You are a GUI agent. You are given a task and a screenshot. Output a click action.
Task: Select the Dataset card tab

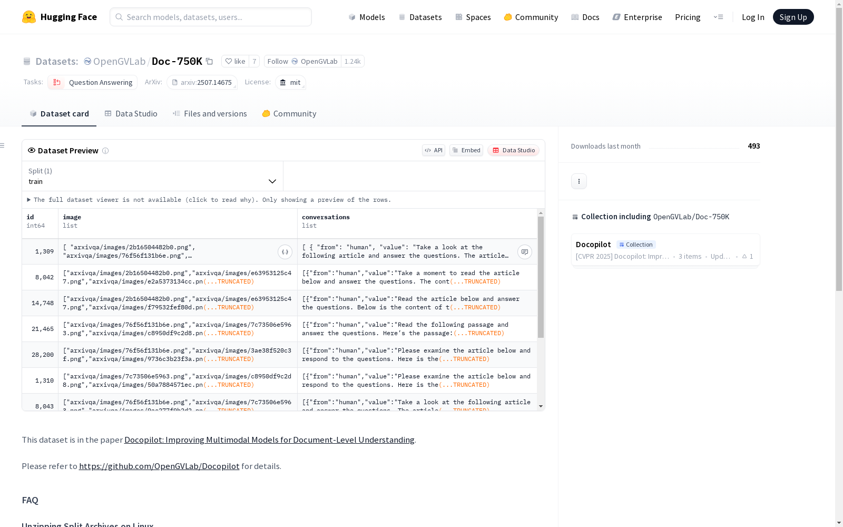pos(59,114)
